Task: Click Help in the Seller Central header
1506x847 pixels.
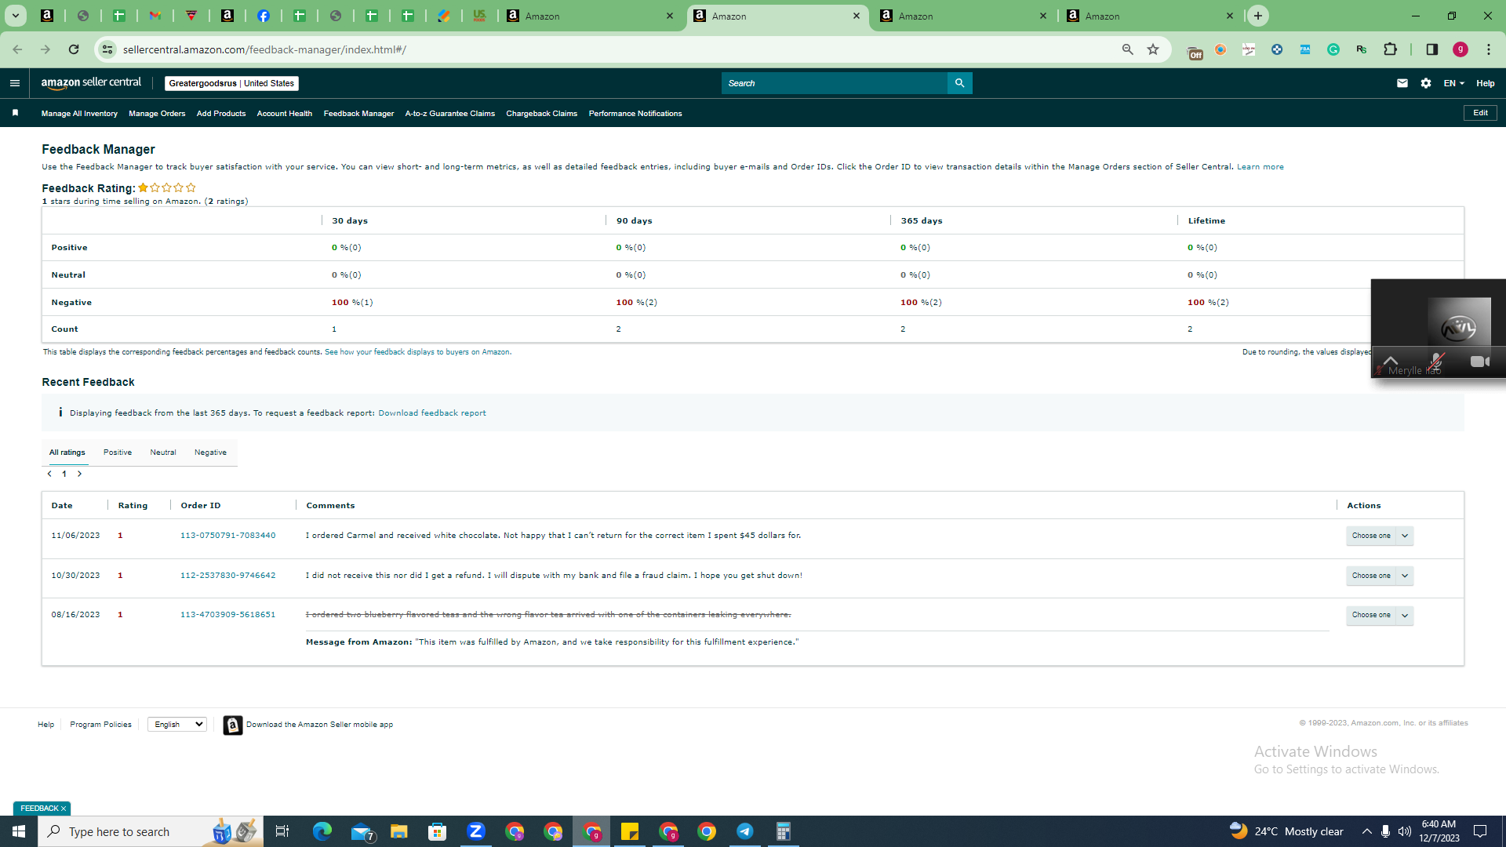Action: coord(1486,83)
